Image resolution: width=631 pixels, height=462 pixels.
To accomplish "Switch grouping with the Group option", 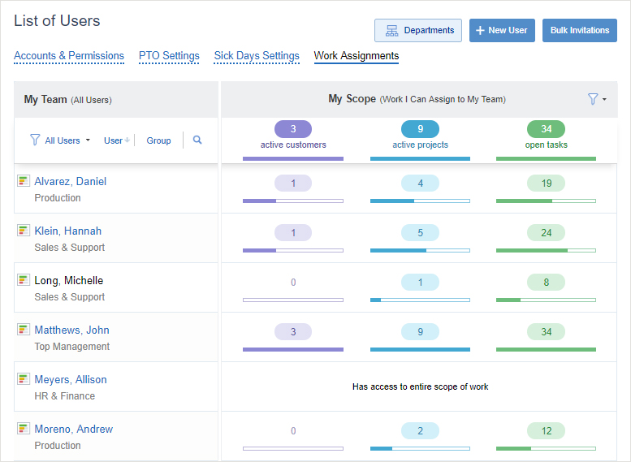I will (x=158, y=140).
